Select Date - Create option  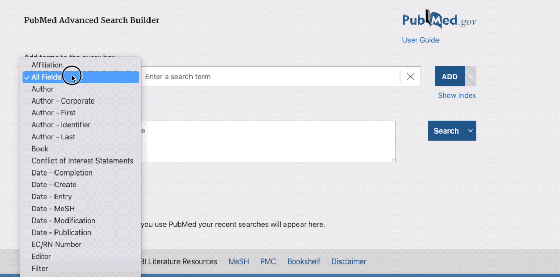pos(81,185)
